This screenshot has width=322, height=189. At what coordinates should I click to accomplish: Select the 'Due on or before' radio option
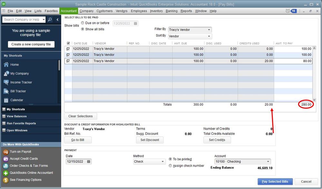(x=83, y=23)
